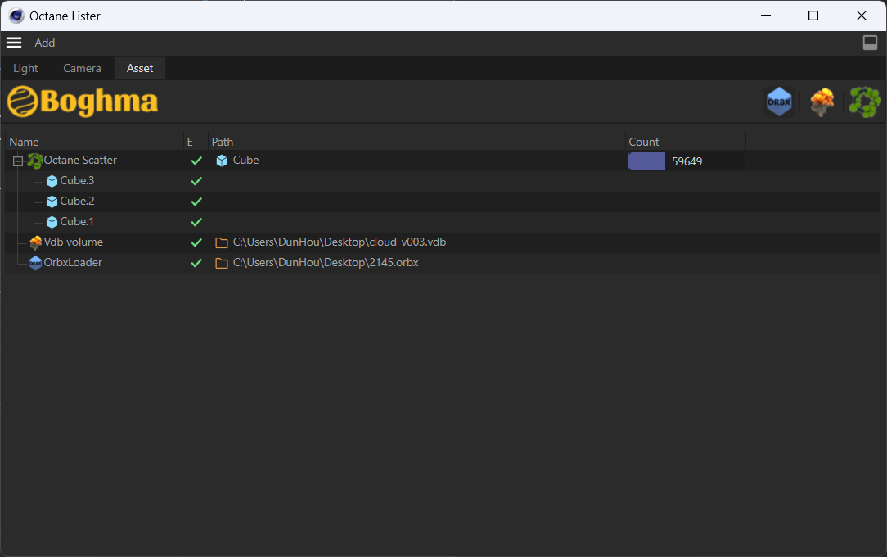This screenshot has height=557, width=887.
Task: Switch to the Camera tab
Action: pos(82,68)
